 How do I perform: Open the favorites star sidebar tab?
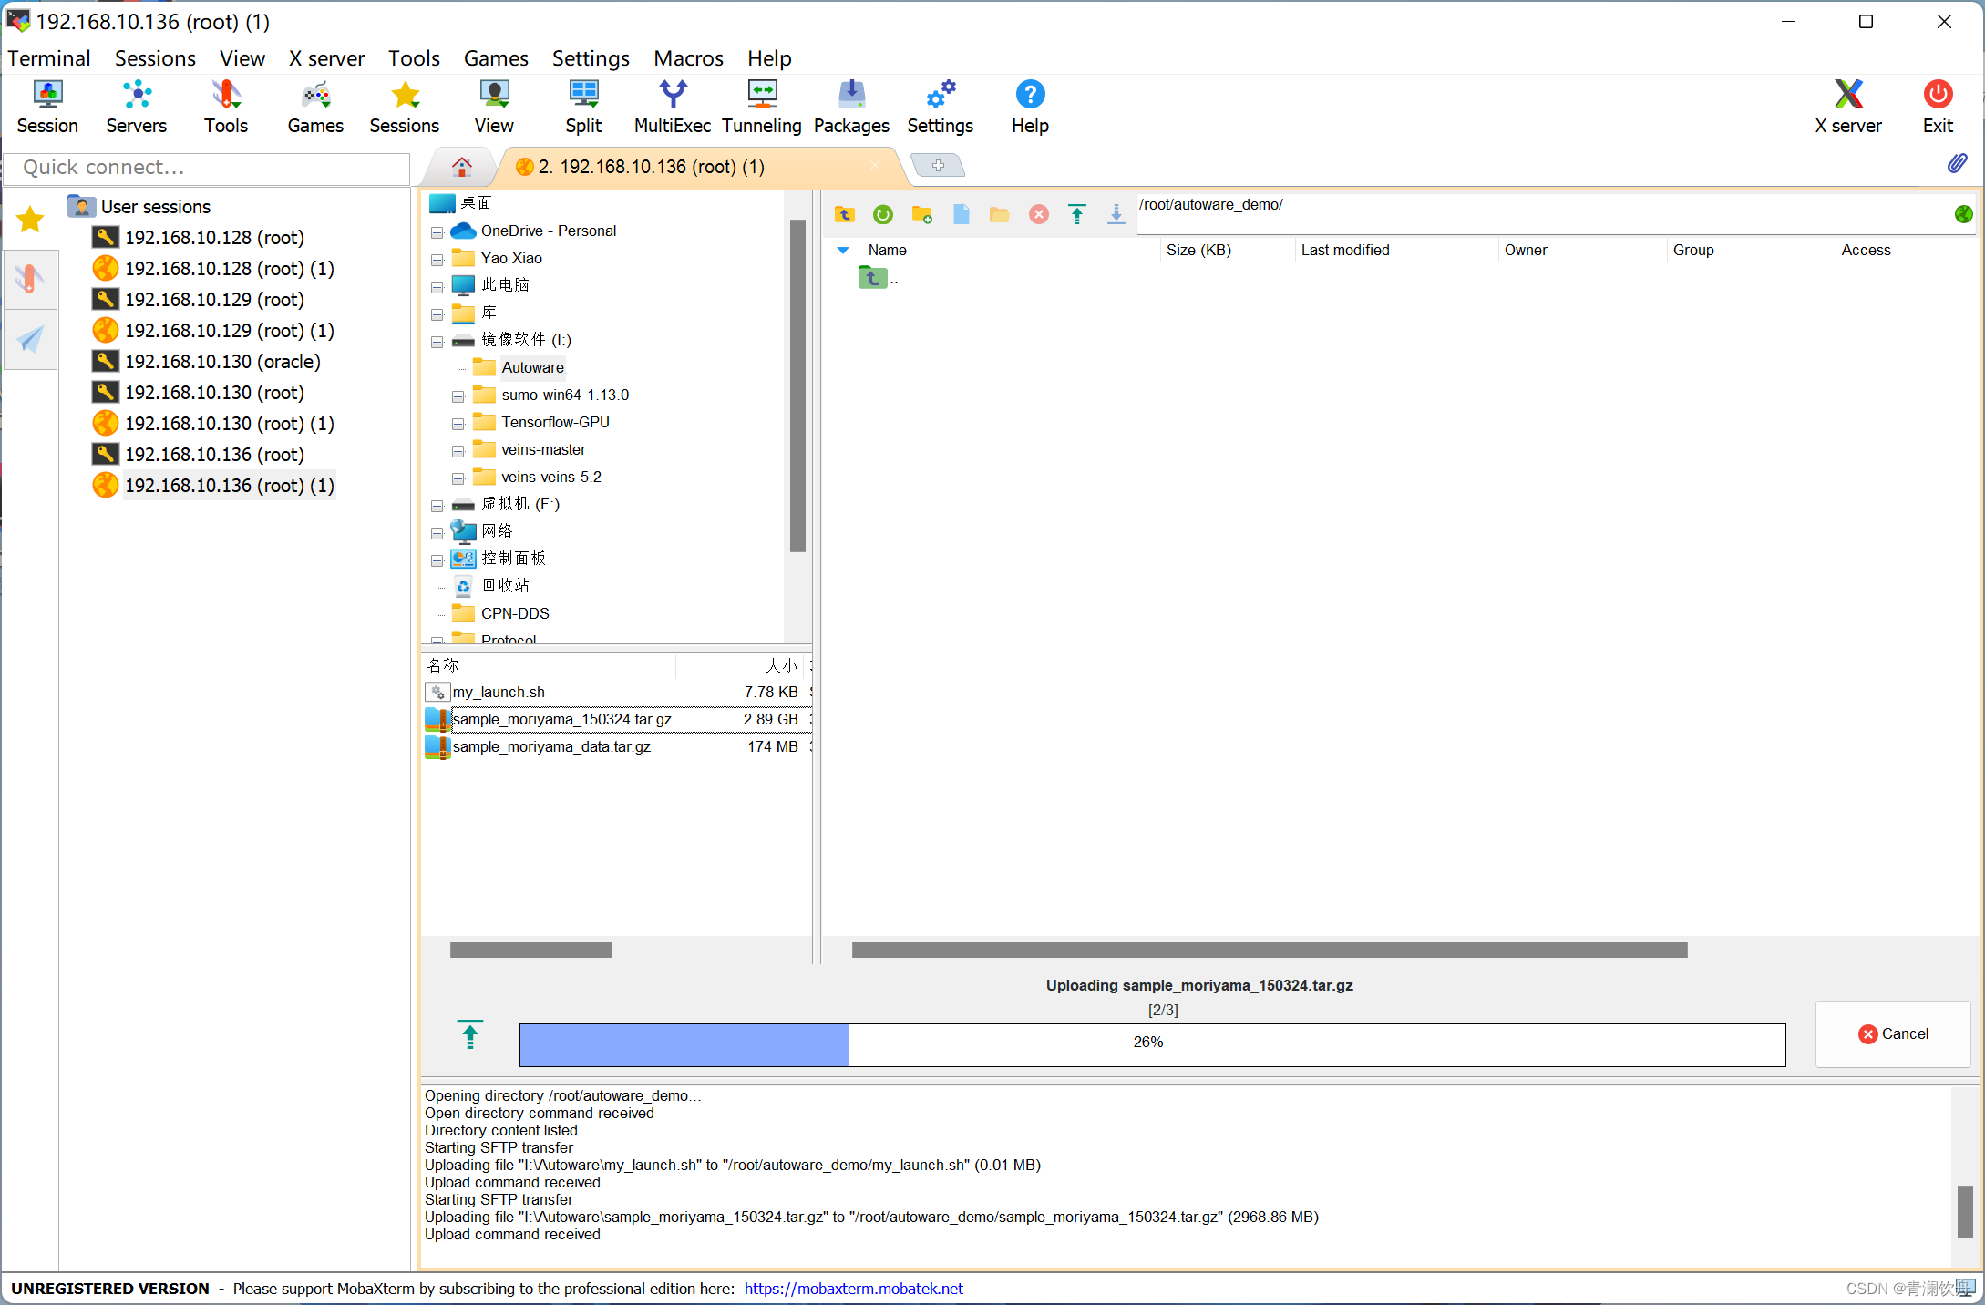[x=31, y=219]
